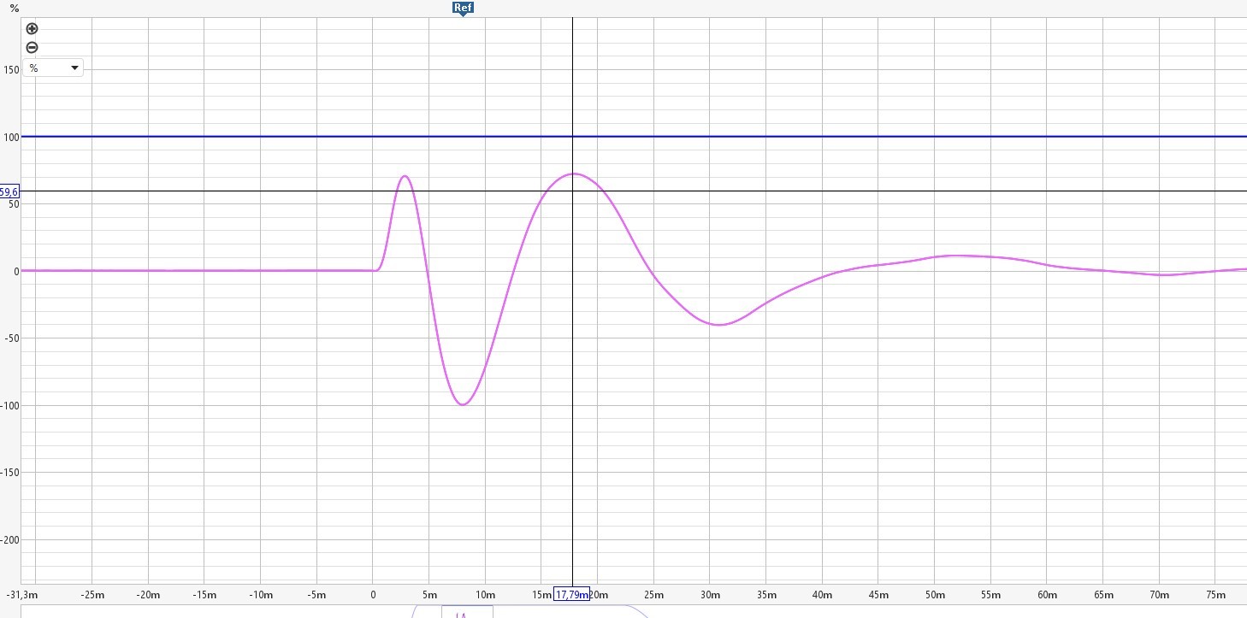This screenshot has width=1247, height=618.
Task: Click the % unit label above the axis
Action: coord(14,9)
